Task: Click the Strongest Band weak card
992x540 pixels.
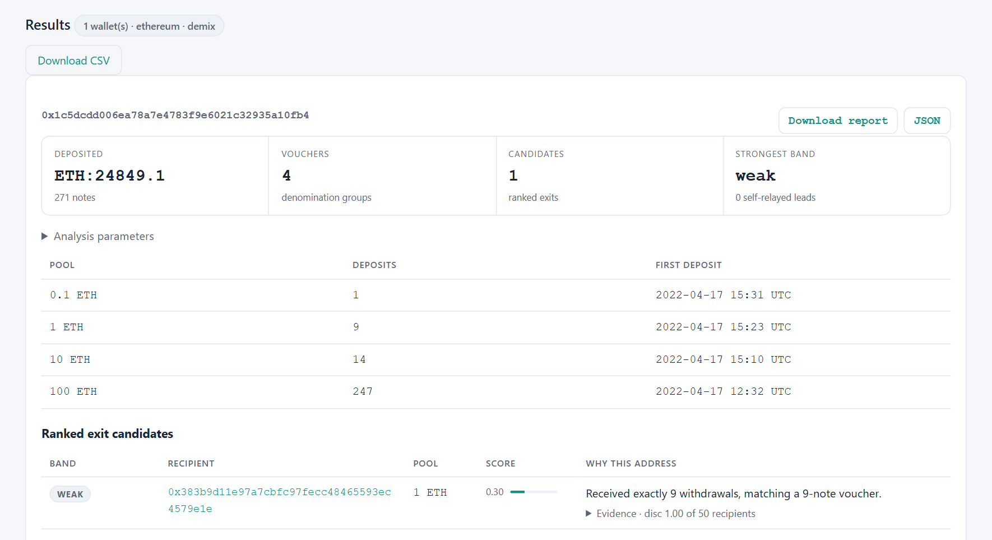Action: [x=837, y=176]
